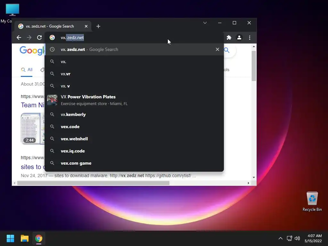The image size is (328, 246).
Task: Minimize the Chrome window
Action: (x=220, y=23)
